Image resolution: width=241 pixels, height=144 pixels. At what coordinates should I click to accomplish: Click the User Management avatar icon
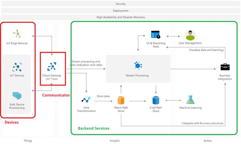190,35
